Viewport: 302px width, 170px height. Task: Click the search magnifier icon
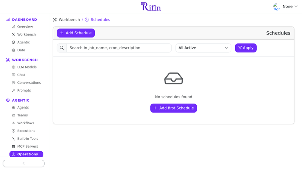coord(62,48)
